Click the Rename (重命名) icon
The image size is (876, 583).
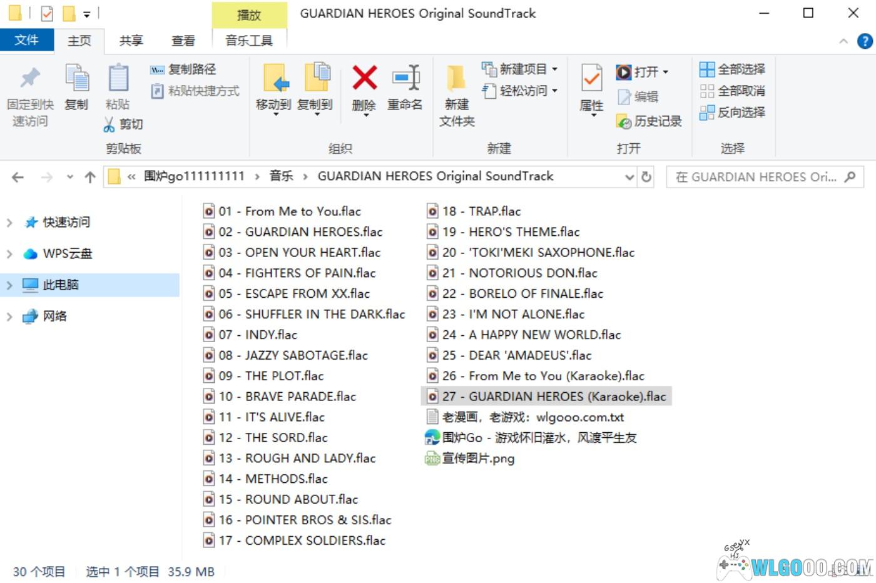coord(405,79)
